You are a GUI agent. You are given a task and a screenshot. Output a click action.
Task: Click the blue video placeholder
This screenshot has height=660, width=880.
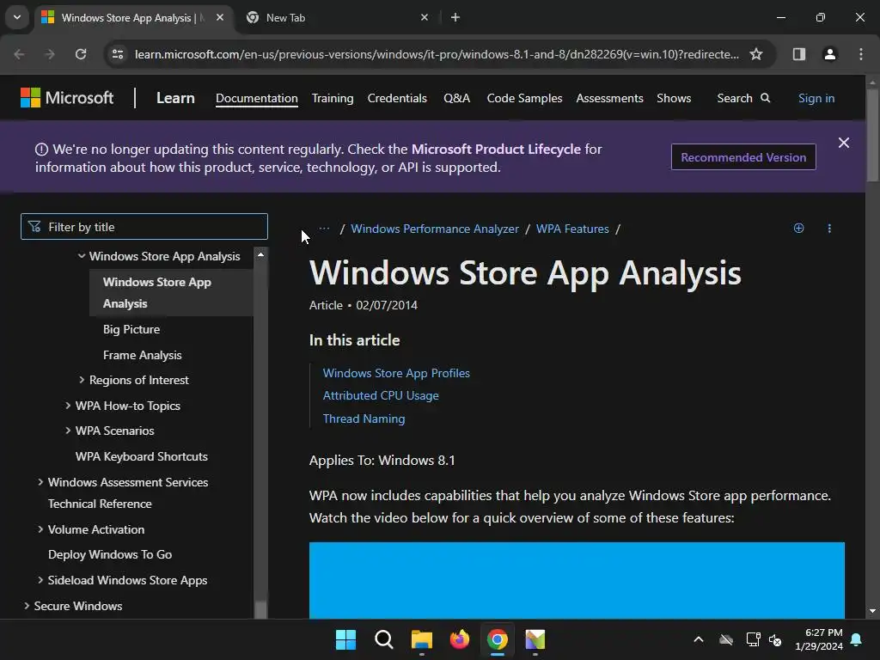point(577,580)
